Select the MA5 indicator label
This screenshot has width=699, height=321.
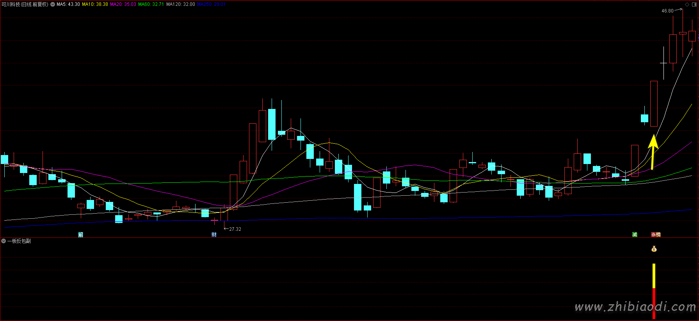point(68,4)
